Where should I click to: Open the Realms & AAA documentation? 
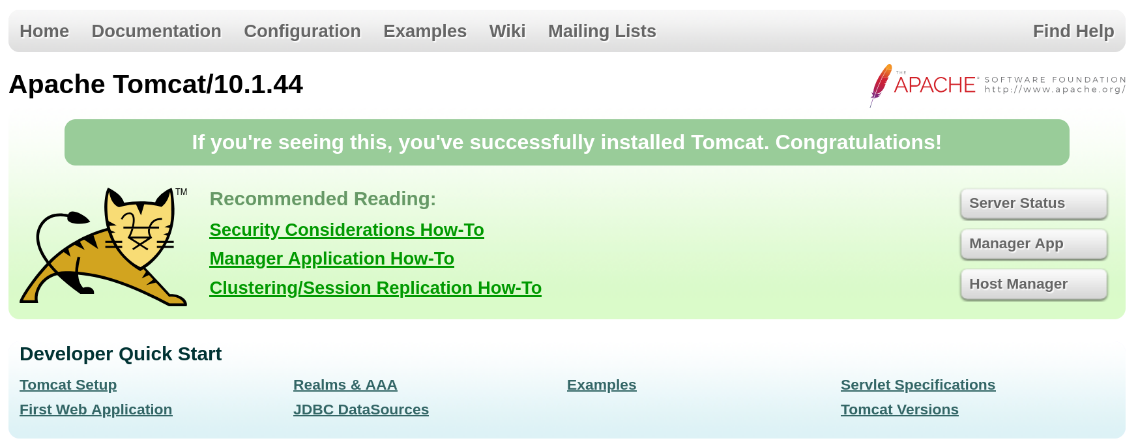coord(345,385)
